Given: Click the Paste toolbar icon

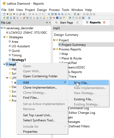Looking at the screenshot, I should (43, 14).
